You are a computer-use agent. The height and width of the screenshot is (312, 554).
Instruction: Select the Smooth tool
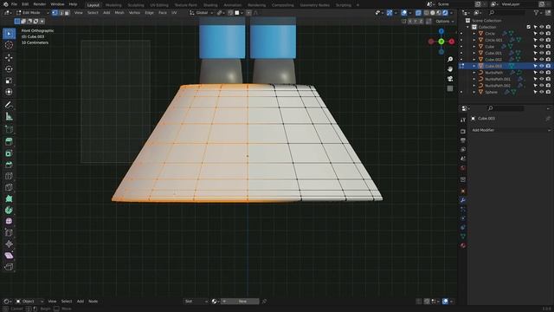(x=9, y=222)
